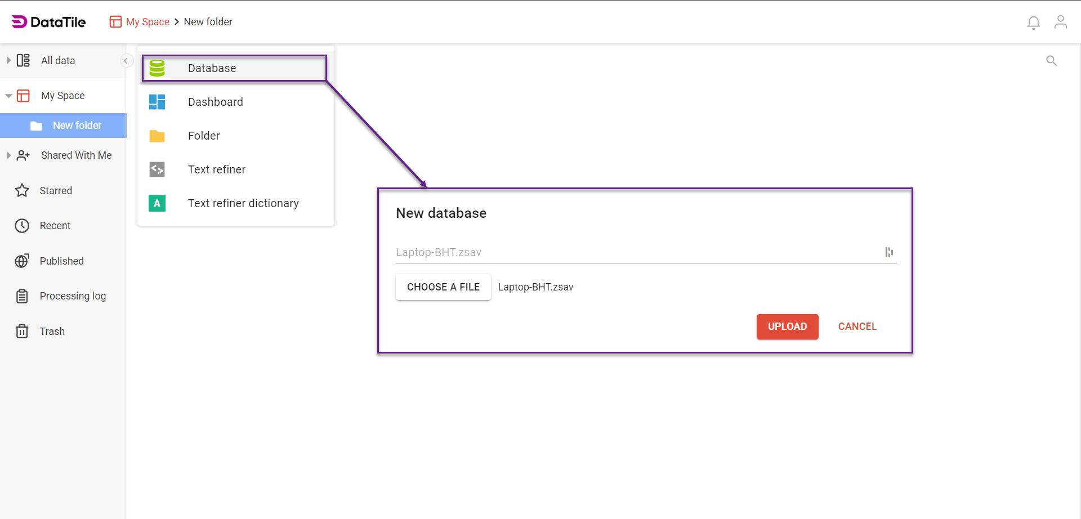Collapse the left sidebar with the chevron
Image resolution: width=1081 pixels, height=519 pixels.
126,60
